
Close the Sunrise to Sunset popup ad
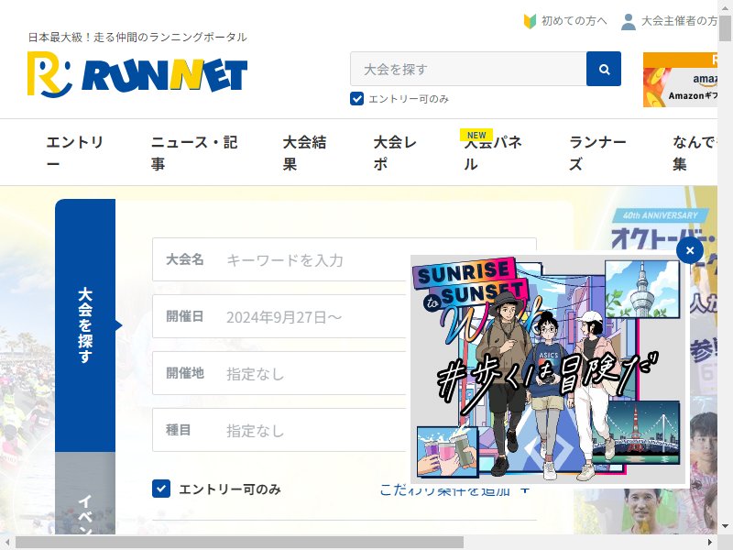[690, 250]
